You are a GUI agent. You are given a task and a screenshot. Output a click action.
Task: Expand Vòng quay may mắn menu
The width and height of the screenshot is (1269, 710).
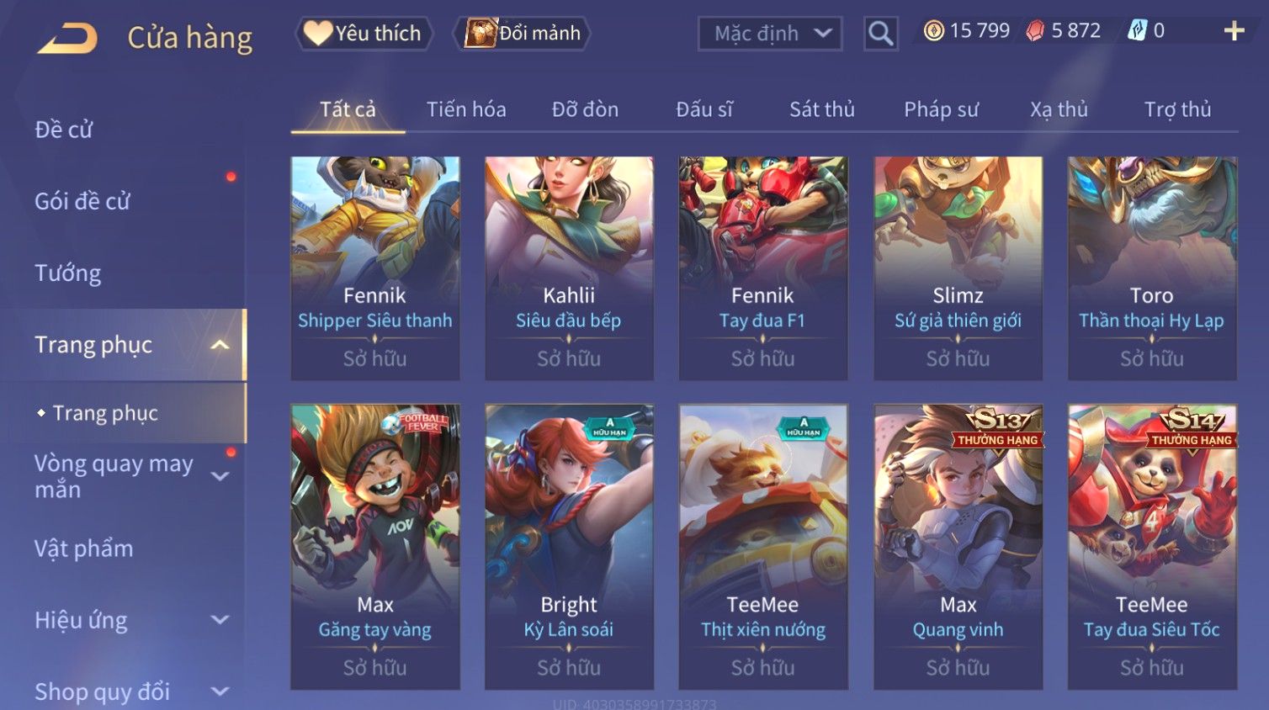[x=220, y=476]
